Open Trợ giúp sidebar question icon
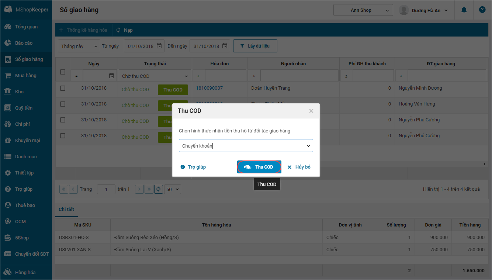This screenshot has height=280, width=492. 7,189
